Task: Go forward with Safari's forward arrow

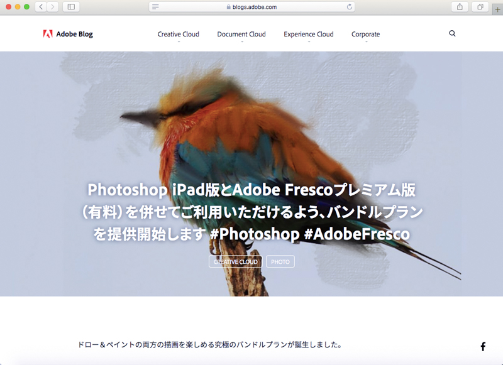Action: coord(53,7)
